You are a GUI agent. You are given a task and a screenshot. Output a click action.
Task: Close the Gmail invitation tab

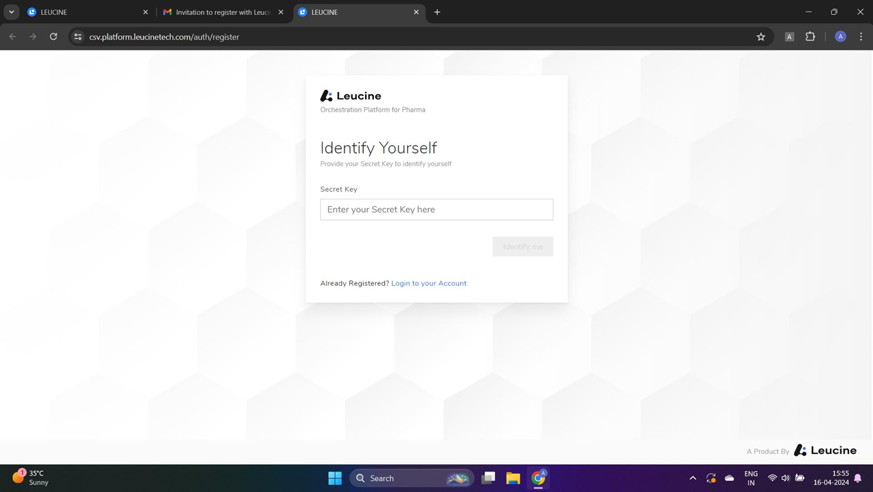pos(281,12)
